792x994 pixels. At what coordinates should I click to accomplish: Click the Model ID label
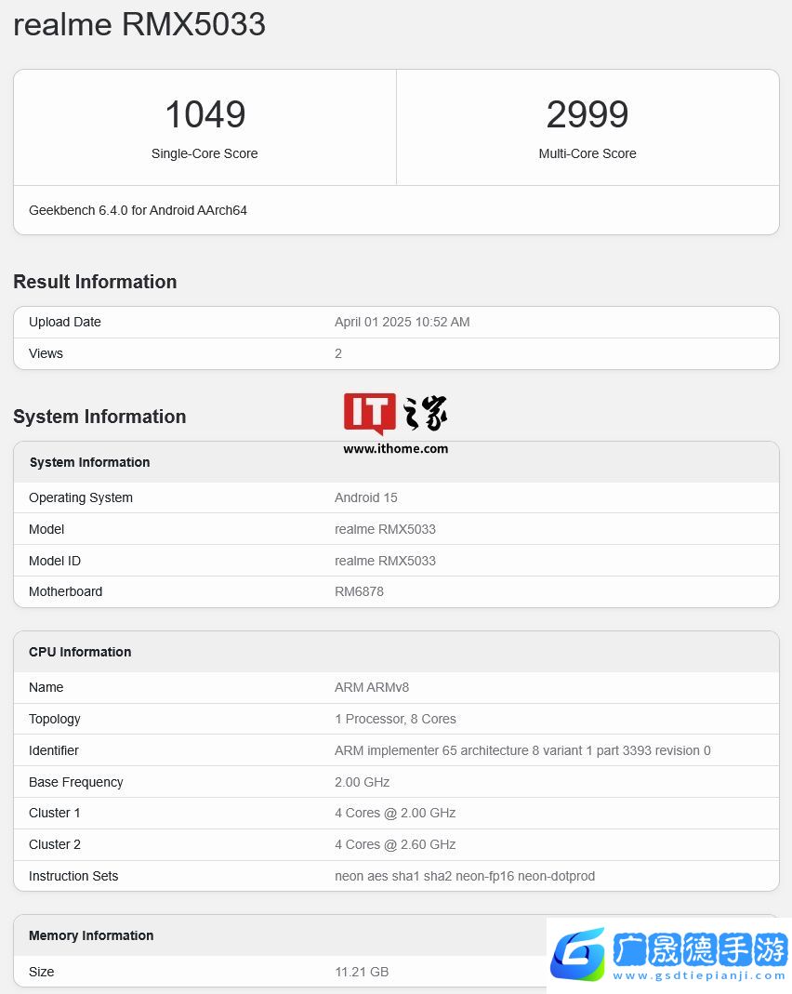click(x=55, y=561)
